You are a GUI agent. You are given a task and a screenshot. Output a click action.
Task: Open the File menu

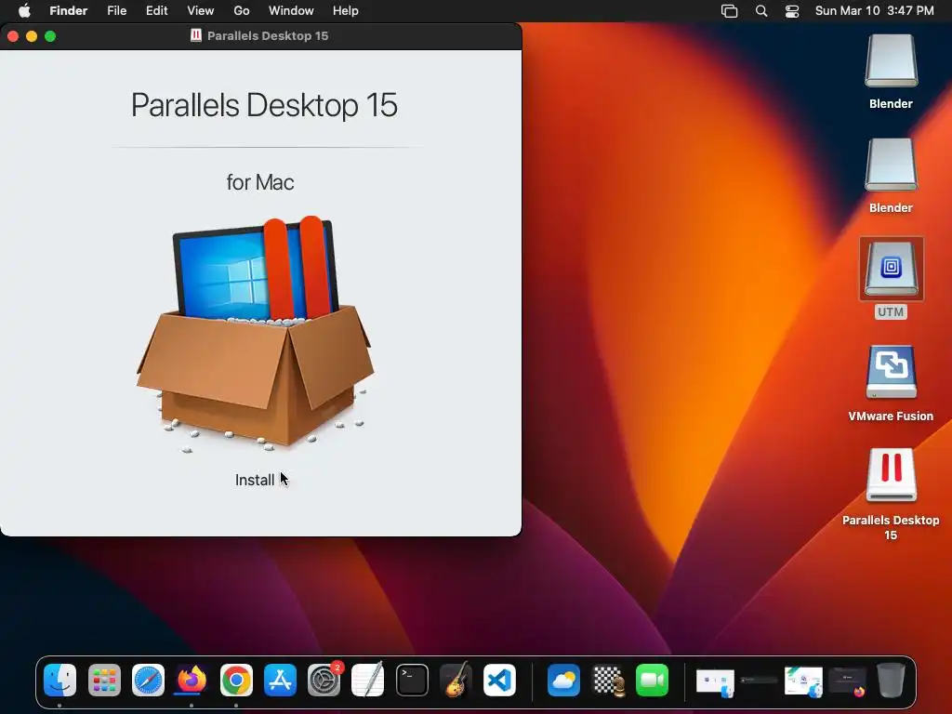(x=116, y=10)
